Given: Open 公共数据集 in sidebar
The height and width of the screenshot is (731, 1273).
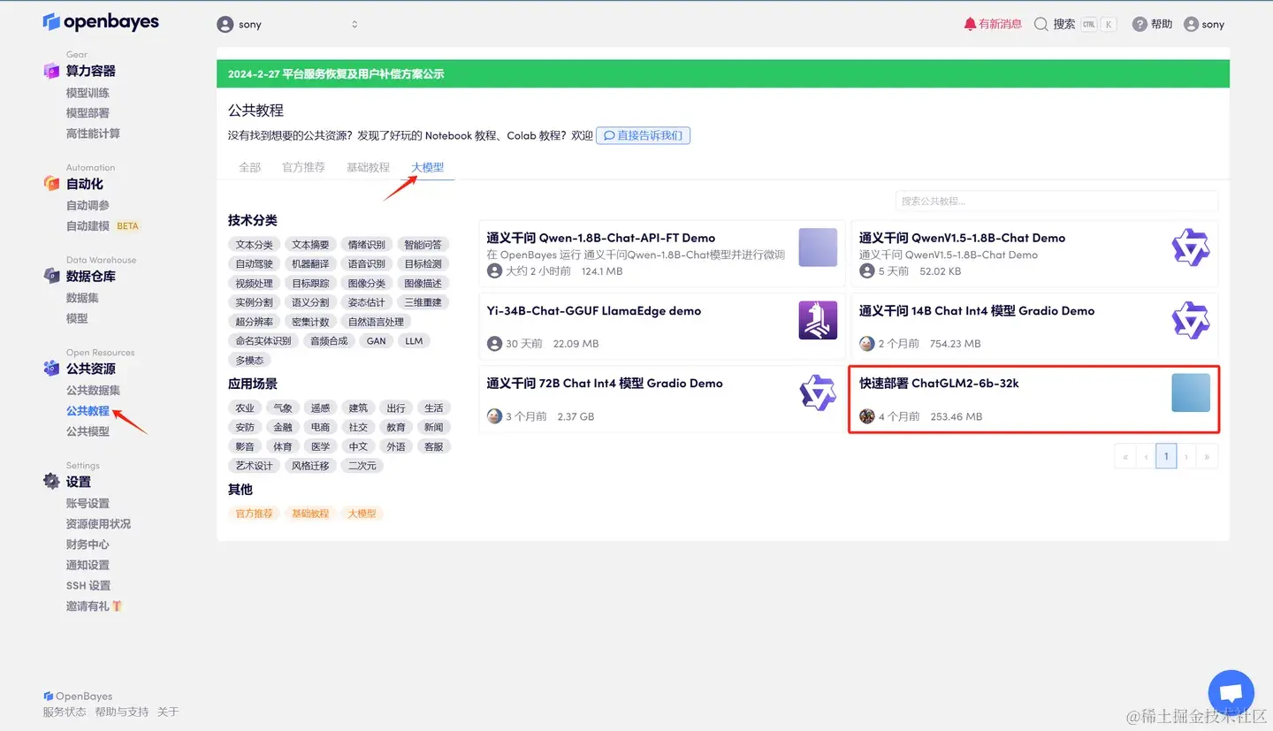Looking at the screenshot, I should tap(93, 390).
